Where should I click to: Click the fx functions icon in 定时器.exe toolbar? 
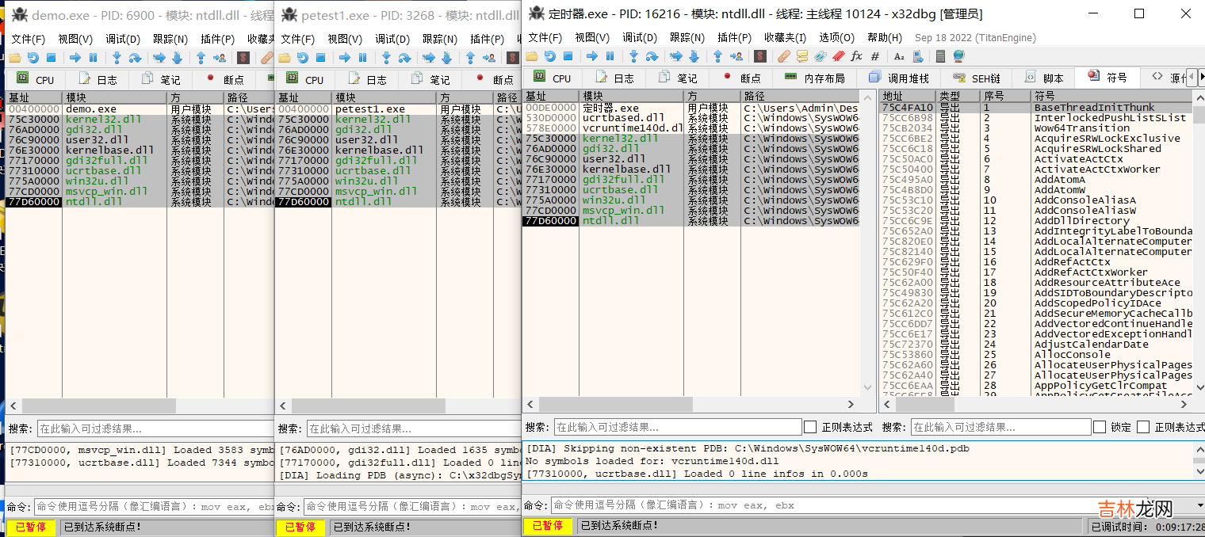[x=856, y=56]
